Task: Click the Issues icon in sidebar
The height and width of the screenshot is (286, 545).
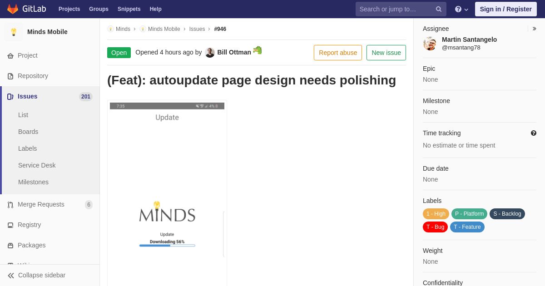Action: click(x=10, y=97)
